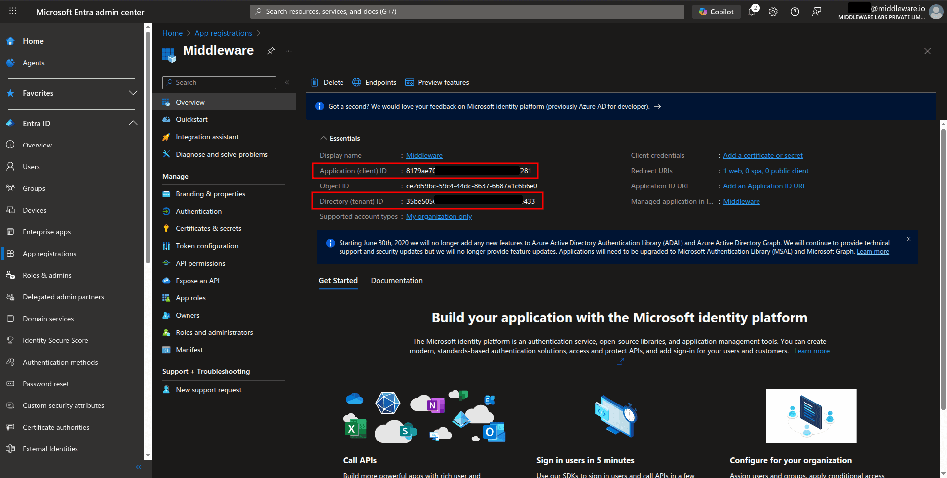The height and width of the screenshot is (478, 947).
Task: Click inside the global search bar
Action: 466,11
